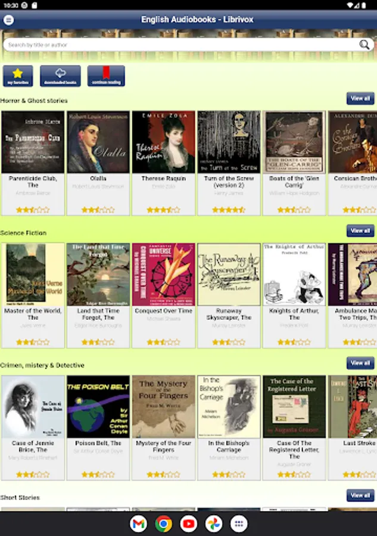Open my favorites star button
Viewport: 377px width, 536px height.
tap(18, 76)
